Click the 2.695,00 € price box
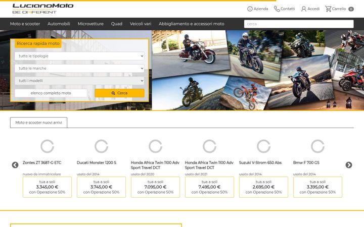The height and width of the screenshot is (227, 364). (263, 187)
